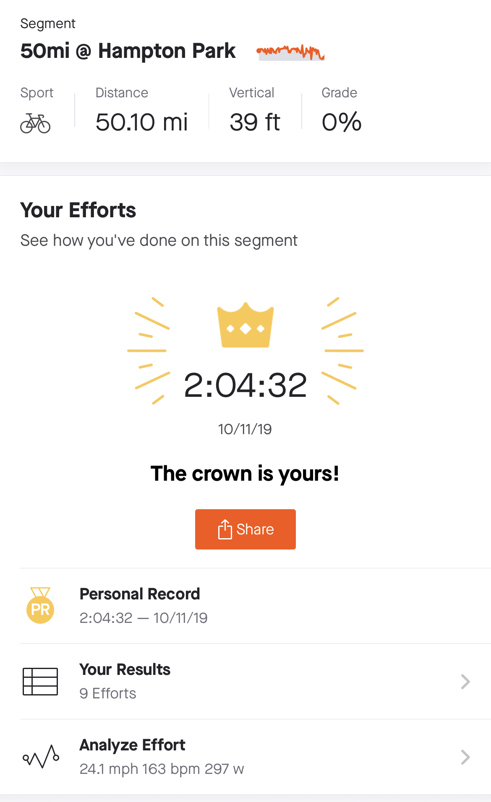
Task: Click the 39 ft vertical value
Action: pyautogui.click(x=255, y=122)
